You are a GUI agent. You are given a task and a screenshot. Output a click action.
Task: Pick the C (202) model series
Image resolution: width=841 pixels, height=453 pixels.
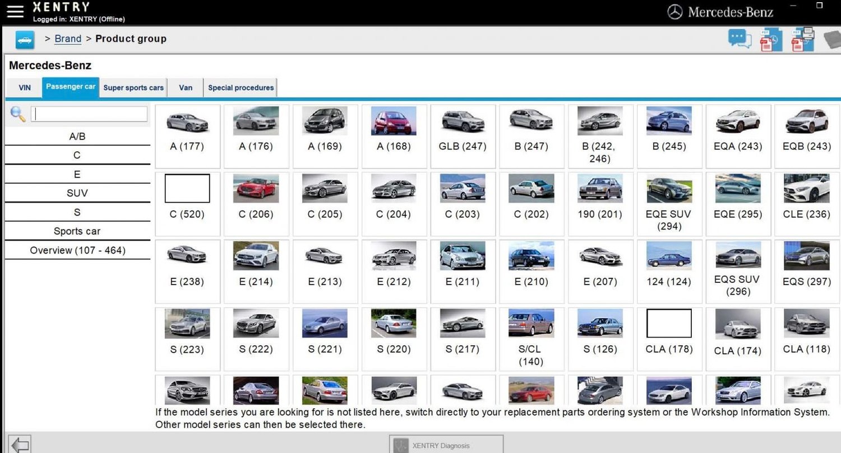(x=532, y=204)
